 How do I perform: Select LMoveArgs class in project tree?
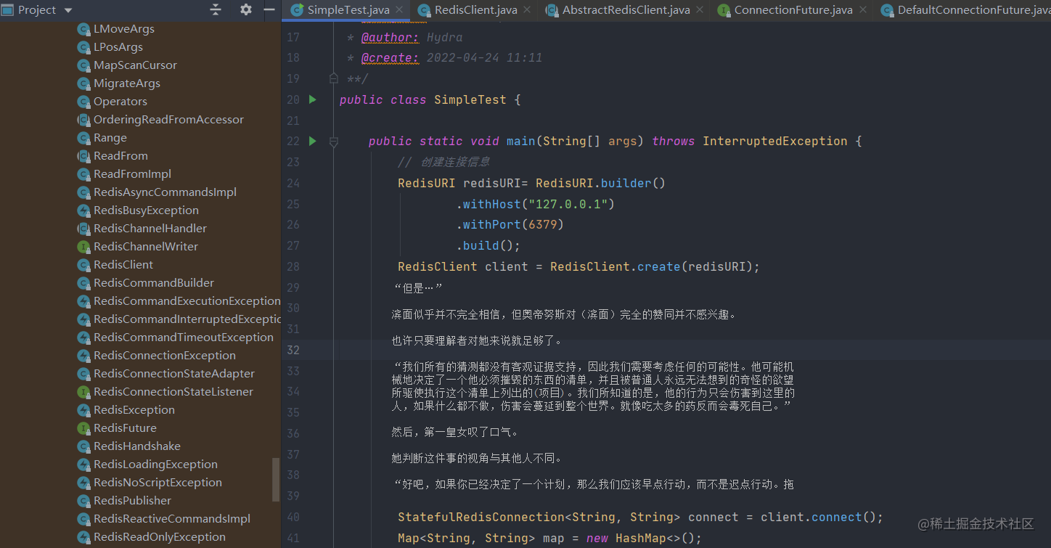click(124, 29)
